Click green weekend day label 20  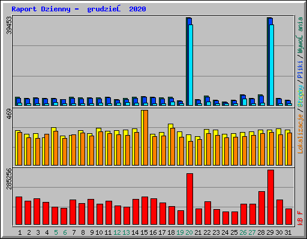[x=189, y=232]
